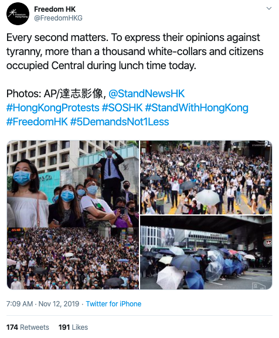The height and width of the screenshot is (338, 279).
Task: Open the #StandWithHongKong hashtag
Action: click(196, 108)
